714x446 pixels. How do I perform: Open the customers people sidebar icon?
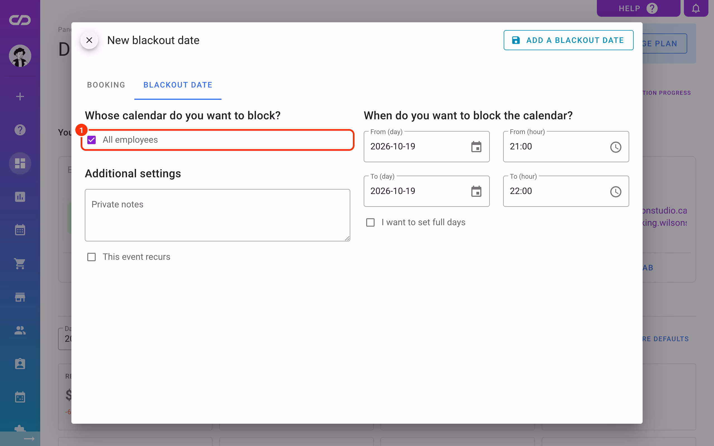click(20, 330)
